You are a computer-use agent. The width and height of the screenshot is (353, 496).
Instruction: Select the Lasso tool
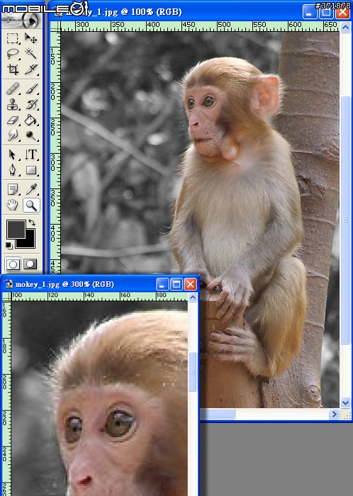pyautogui.click(x=13, y=53)
